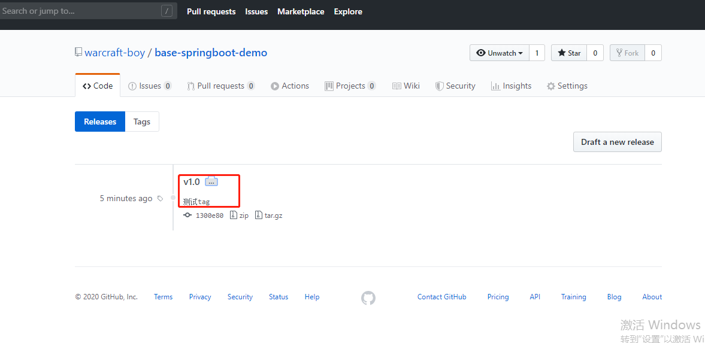The height and width of the screenshot is (343, 705).
Task: Open the repository Pull requests tab
Action: [221, 86]
